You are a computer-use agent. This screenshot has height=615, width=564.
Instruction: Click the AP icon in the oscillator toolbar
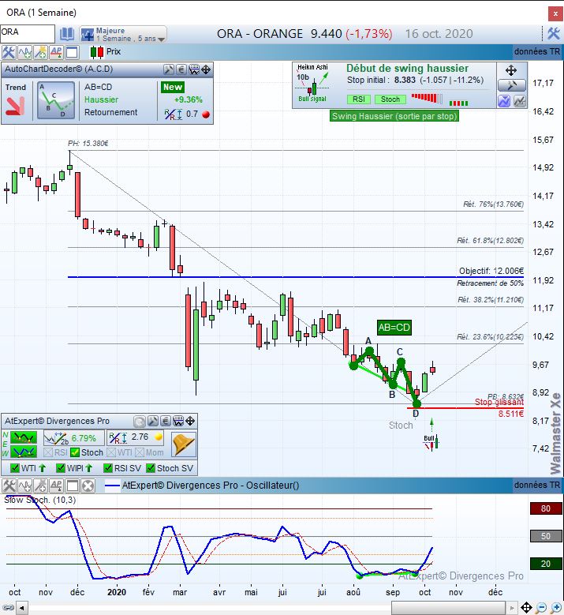[56, 486]
